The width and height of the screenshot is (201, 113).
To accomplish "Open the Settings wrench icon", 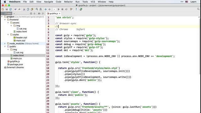I will (x=71, y=9).
